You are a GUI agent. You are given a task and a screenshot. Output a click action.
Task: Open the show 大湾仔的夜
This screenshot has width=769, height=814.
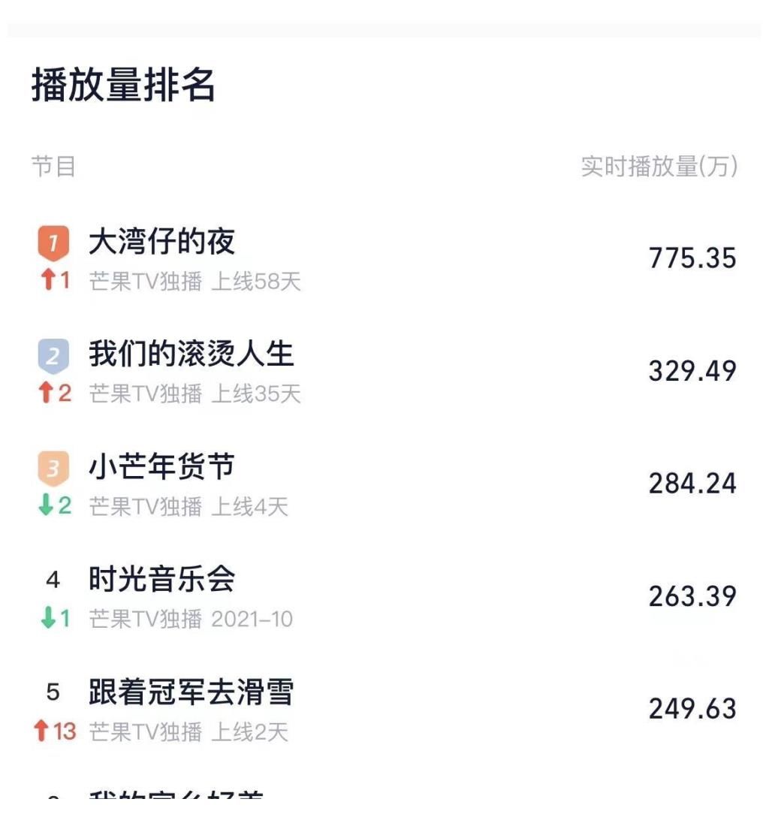[161, 242]
